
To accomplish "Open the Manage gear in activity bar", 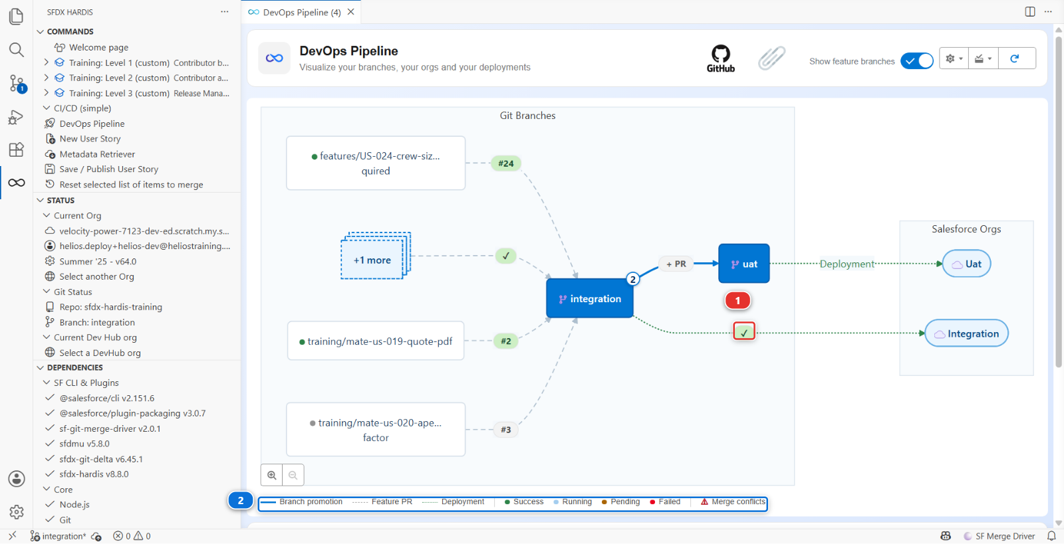I will click(17, 512).
